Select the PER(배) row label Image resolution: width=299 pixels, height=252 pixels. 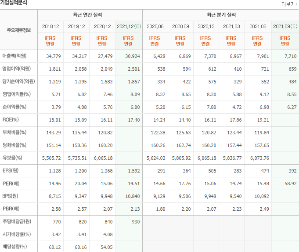(x=11, y=184)
